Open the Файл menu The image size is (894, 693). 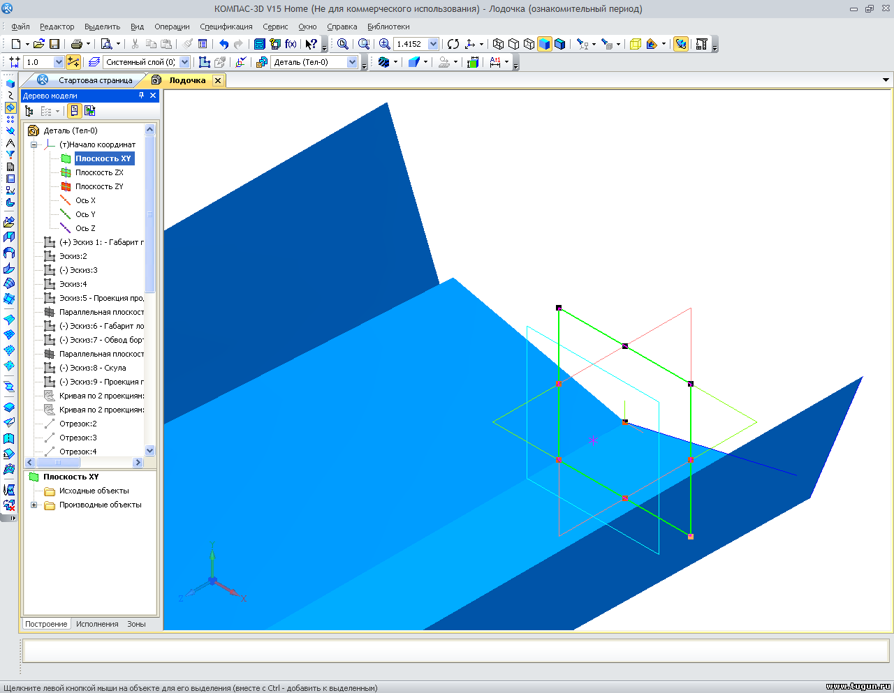click(20, 27)
